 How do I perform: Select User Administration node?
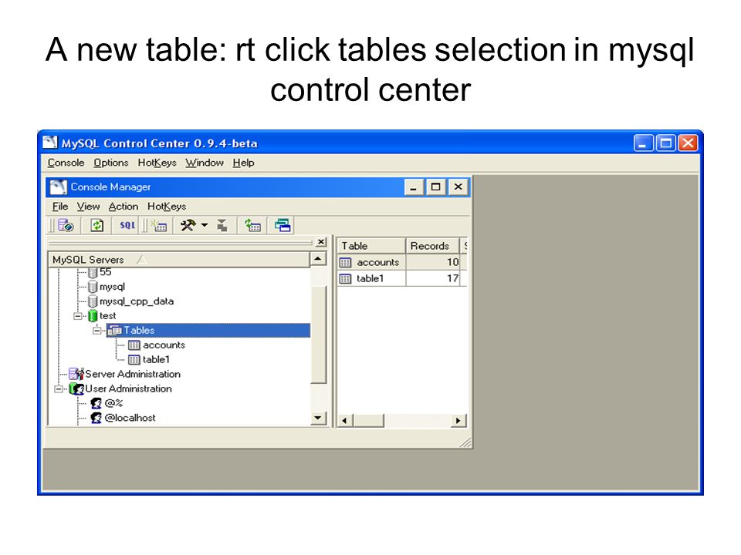tap(129, 388)
